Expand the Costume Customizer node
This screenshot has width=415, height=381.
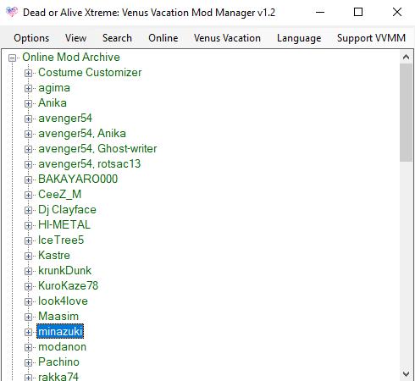tap(28, 73)
